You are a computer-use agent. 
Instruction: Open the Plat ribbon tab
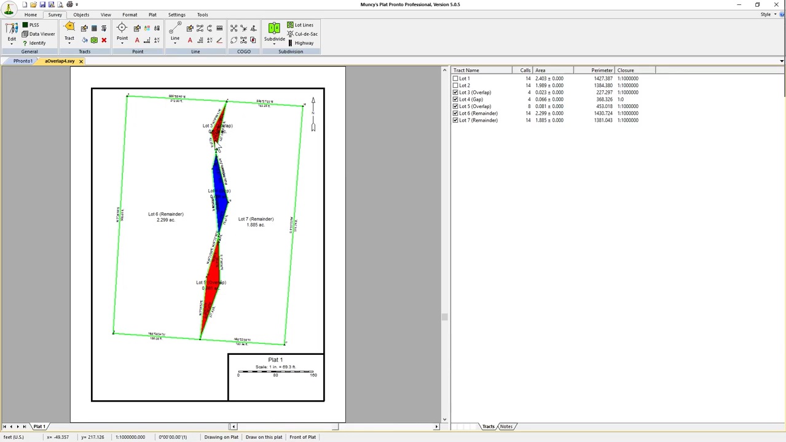(x=152, y=15)
